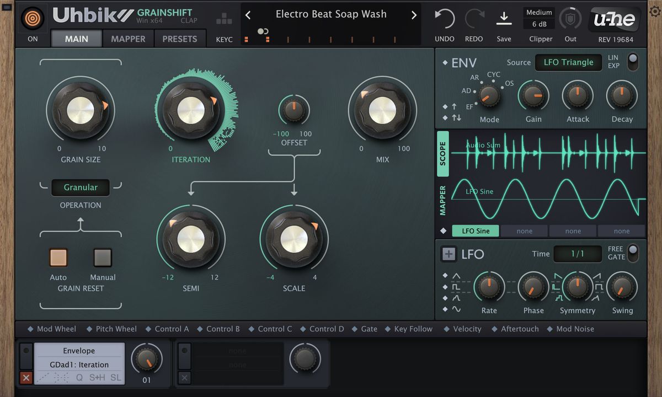Screen dimensions: 662x397
Task: Toggle the LIN EXP switch
Action: 633,61
